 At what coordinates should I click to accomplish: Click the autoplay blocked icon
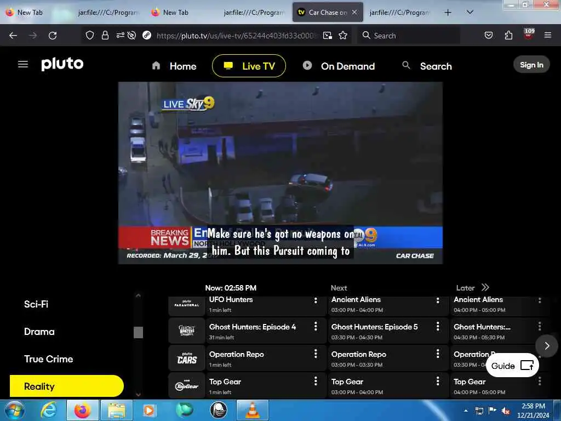click(x=131, y=35)
